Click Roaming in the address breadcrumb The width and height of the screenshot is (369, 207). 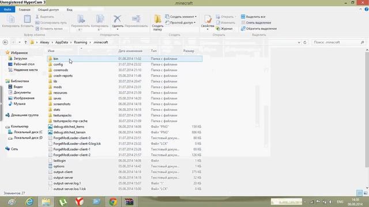click(81, 43)
